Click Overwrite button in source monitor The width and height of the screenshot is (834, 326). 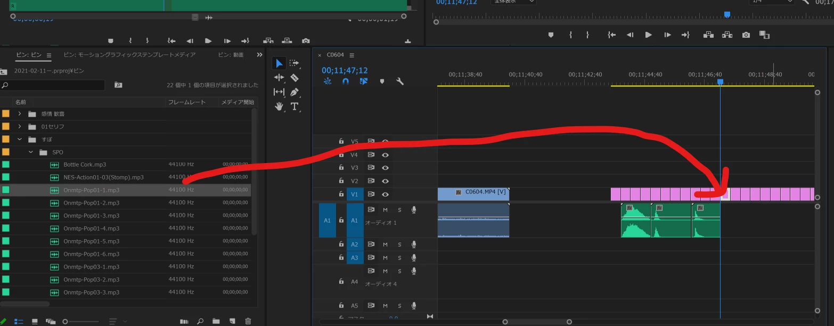pos(287,40)
